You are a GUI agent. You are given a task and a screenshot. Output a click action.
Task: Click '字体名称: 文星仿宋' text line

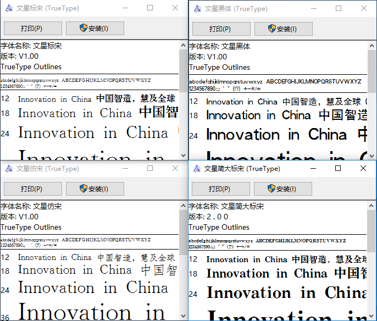[31, 206]
